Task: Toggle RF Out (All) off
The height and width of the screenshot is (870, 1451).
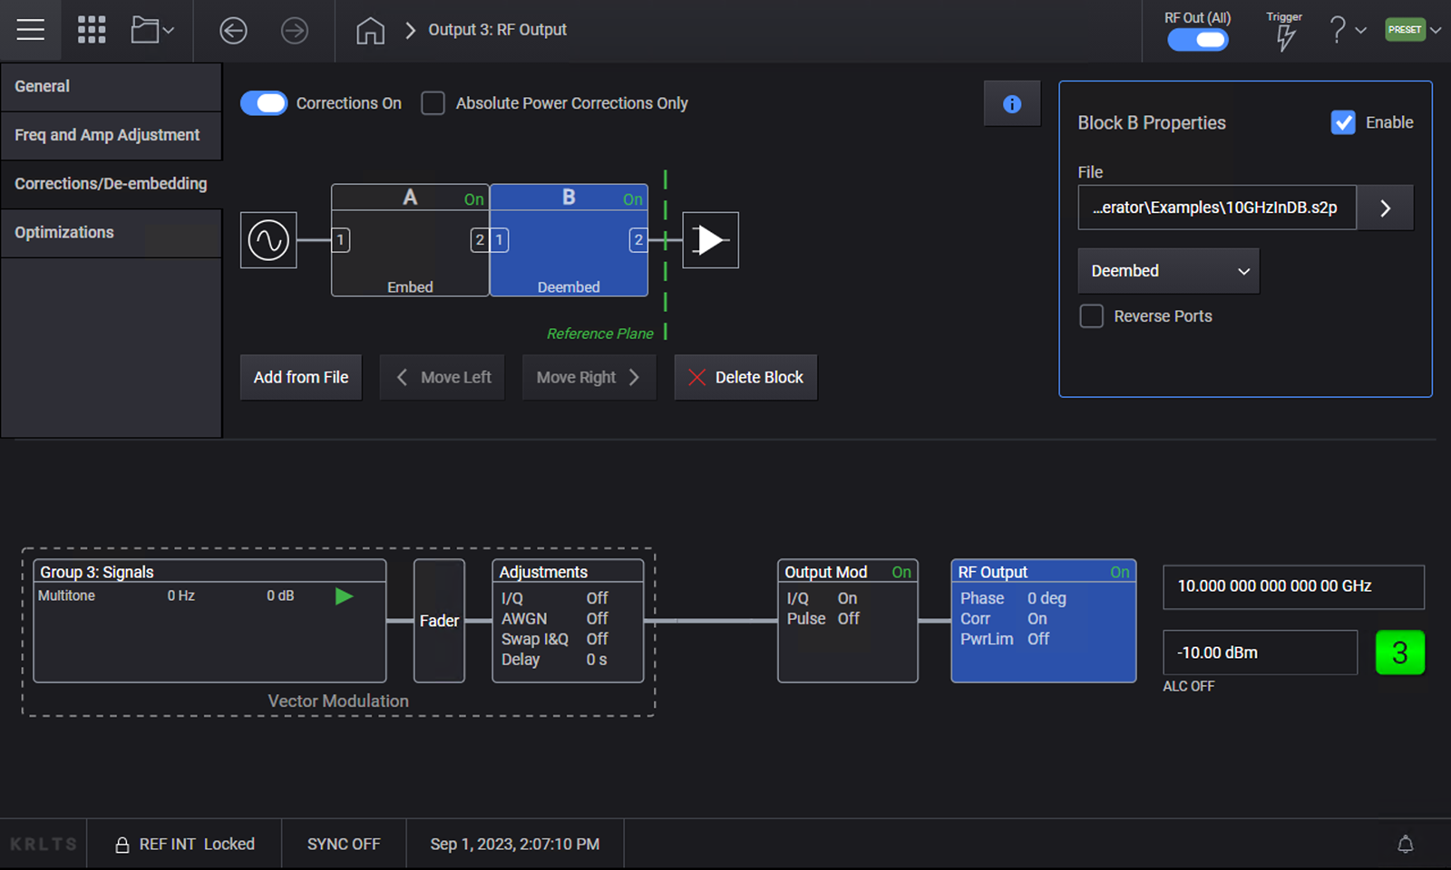Action: pos(1197,40)
